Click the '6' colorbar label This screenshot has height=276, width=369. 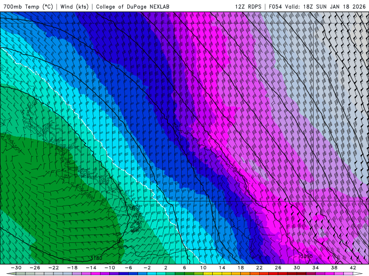(x=184, y=268)
